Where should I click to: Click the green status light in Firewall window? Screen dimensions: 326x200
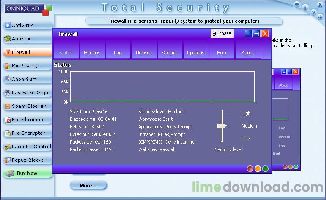click(265, 169)
